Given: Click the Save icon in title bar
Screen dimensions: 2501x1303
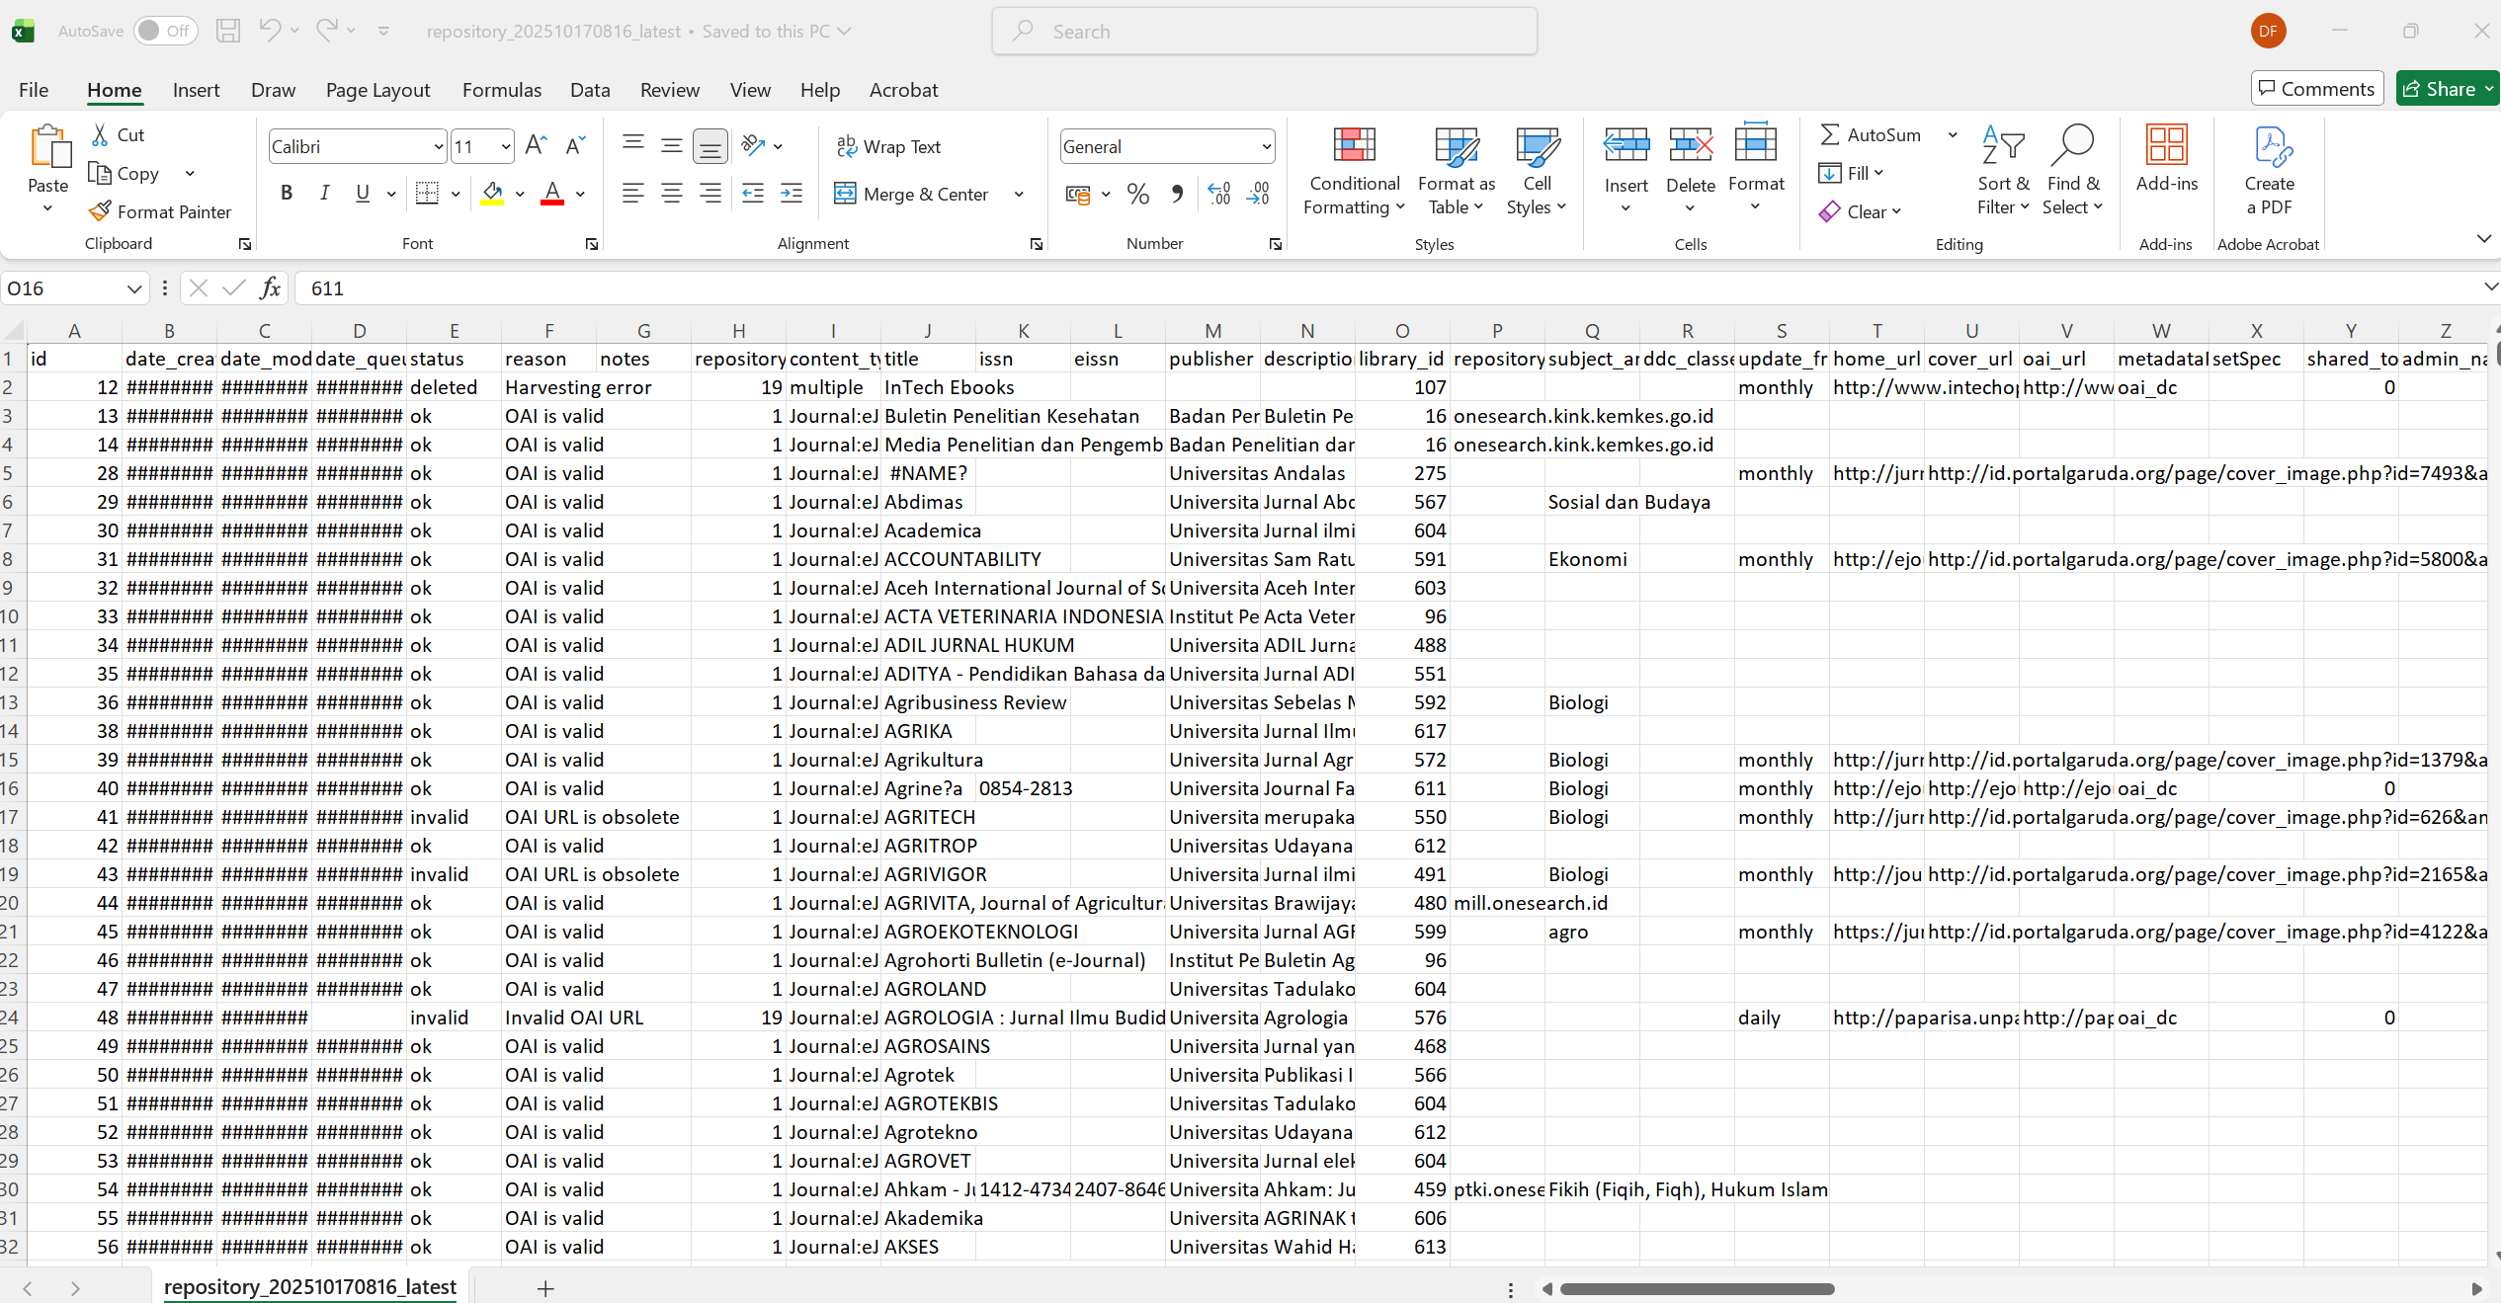Looking at the screenshot, I should 228,31.
